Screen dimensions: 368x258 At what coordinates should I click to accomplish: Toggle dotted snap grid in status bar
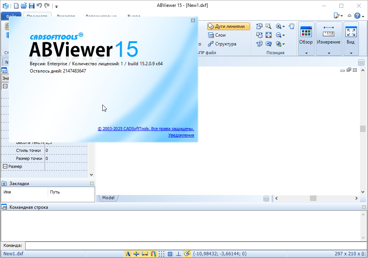161,254
